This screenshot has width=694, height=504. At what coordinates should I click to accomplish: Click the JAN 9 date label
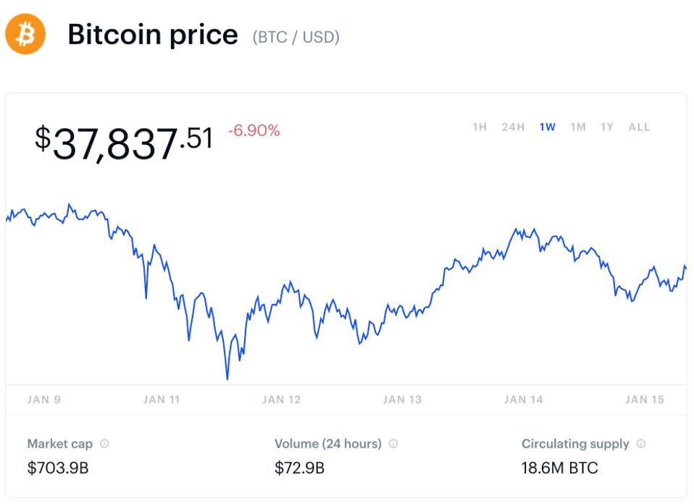[43, 400]
